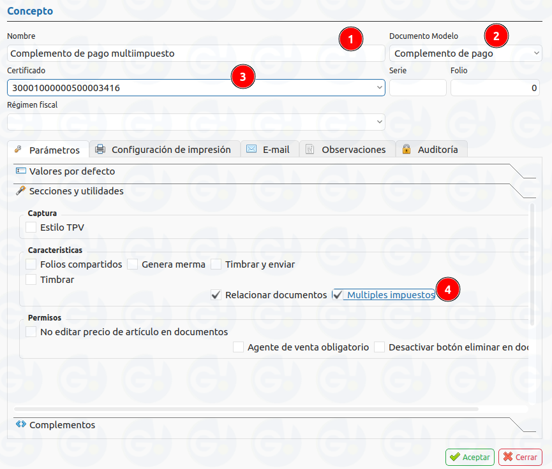Enable Timbrar y enviar checkbox
552x469 pixels.
click(216, 264)
